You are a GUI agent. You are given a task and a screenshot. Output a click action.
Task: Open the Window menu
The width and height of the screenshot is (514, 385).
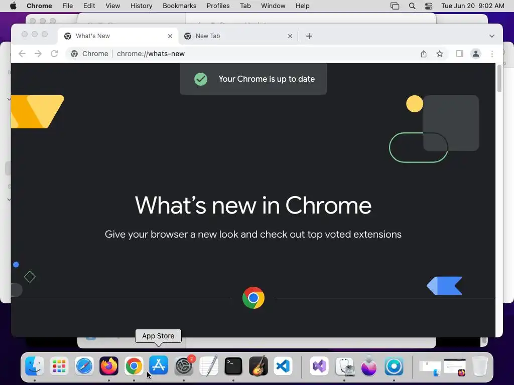click(273, 6)
